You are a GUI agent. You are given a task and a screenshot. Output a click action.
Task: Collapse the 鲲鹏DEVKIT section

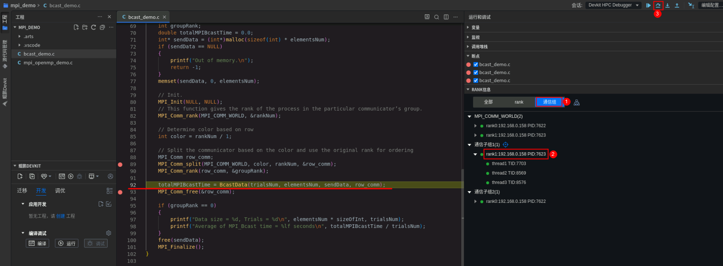15,166
